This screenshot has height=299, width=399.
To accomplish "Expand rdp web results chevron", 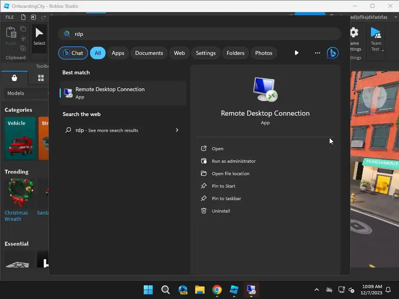I will click(177, 130).
